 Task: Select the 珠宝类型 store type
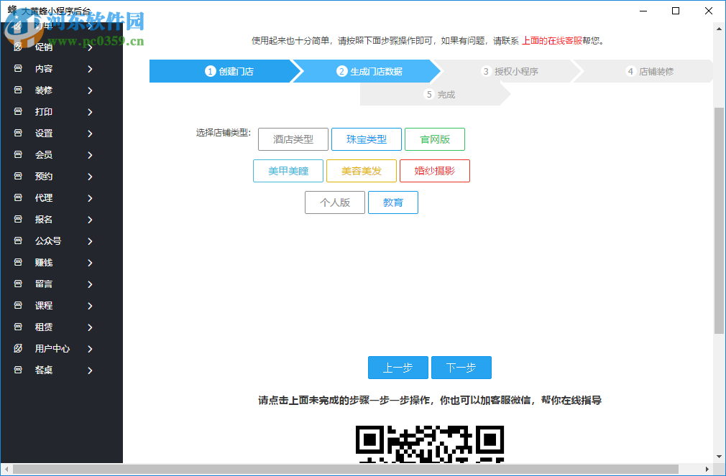pyautogui.click(x=365, y=139)
